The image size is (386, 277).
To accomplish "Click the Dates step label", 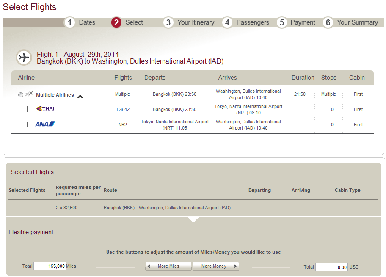I will click(87, 22).
